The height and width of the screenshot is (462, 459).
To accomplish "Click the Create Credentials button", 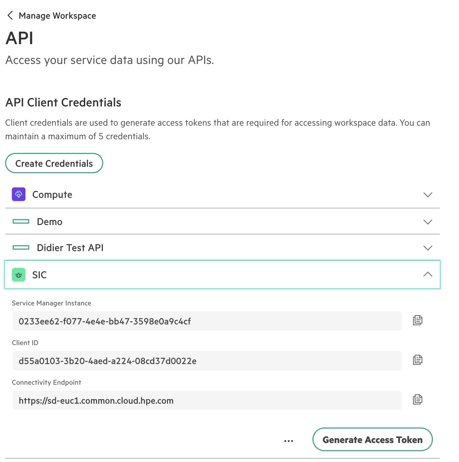I will pos(54,163).
